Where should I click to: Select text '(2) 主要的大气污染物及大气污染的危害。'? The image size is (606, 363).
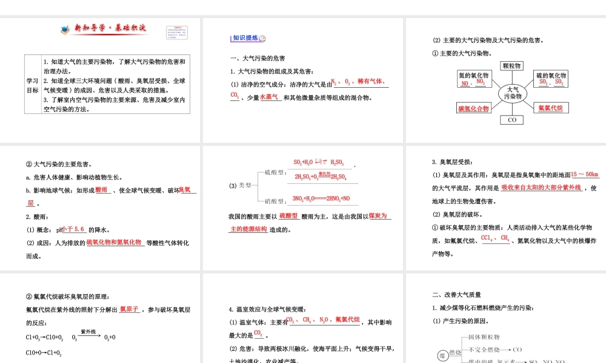[488, 40]
